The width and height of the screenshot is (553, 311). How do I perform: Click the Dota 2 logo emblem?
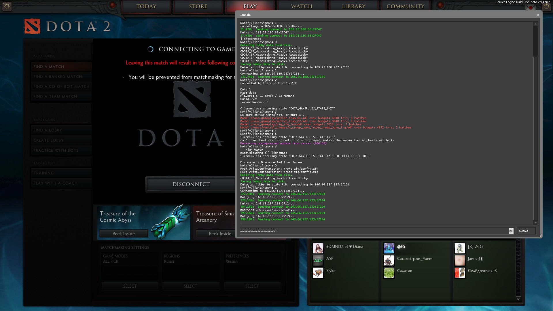point(32,26)
